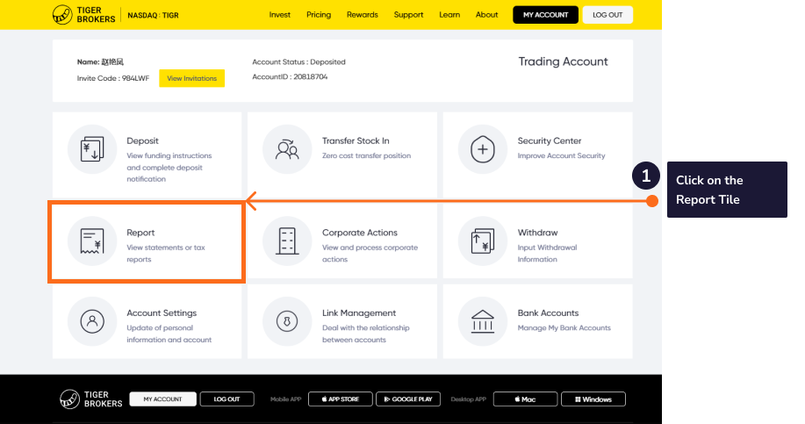Click the NASDAQ : TIGR text

pos(153,16)
